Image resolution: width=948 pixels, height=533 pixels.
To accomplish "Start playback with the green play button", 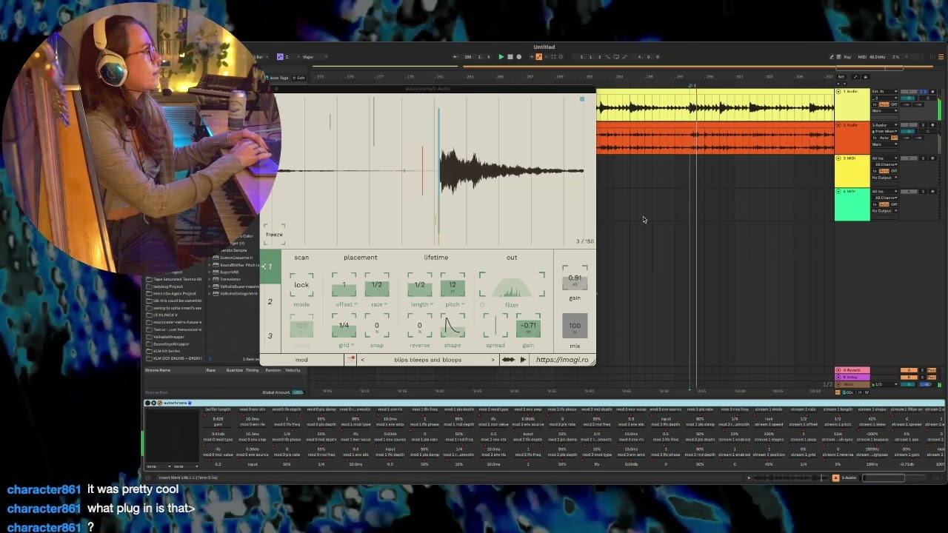I will coord(501,57).
